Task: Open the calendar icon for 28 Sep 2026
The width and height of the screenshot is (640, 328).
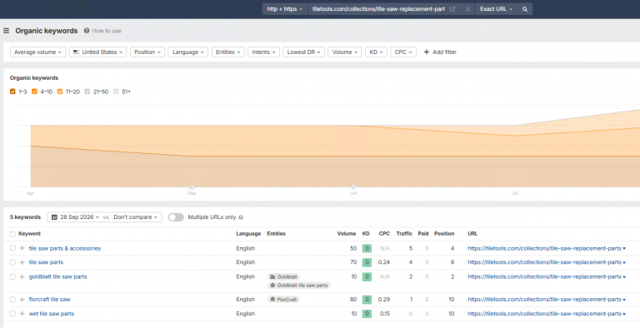Action: [x=54, y=217]
